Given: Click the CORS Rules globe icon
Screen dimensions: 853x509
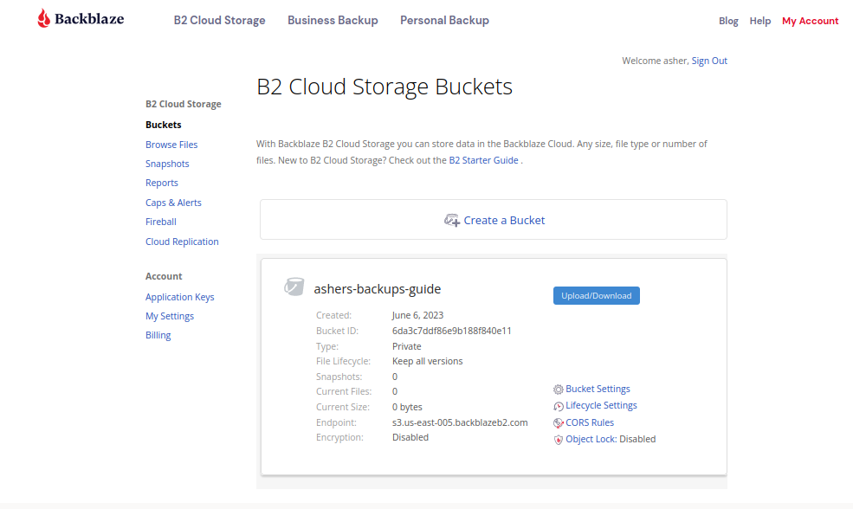Looking at the screenshot, I should (x=559, y=423).
